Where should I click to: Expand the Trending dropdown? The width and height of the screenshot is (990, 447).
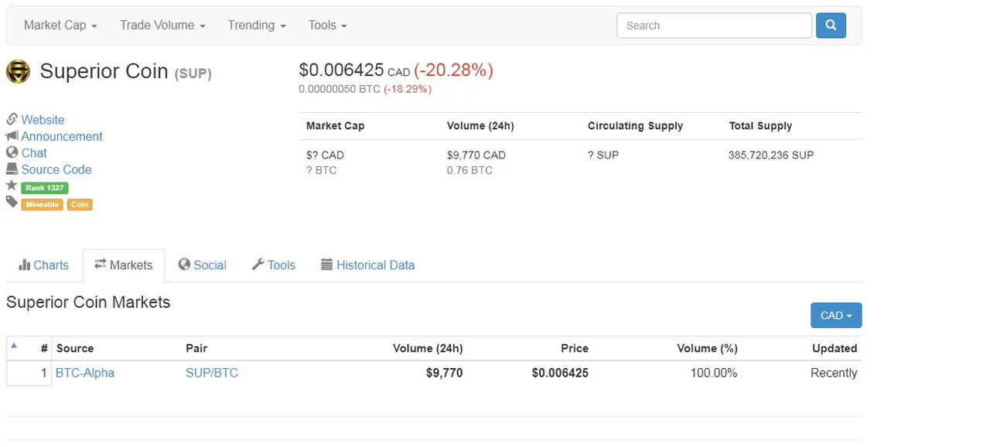coord(257,26)
